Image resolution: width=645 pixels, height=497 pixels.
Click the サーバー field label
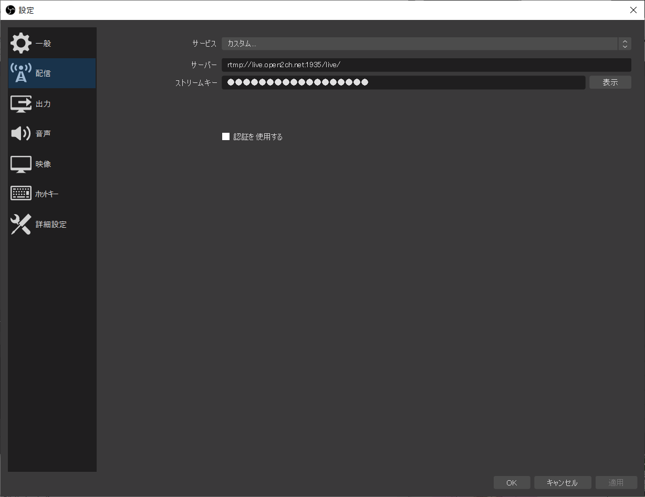point(204,65)
